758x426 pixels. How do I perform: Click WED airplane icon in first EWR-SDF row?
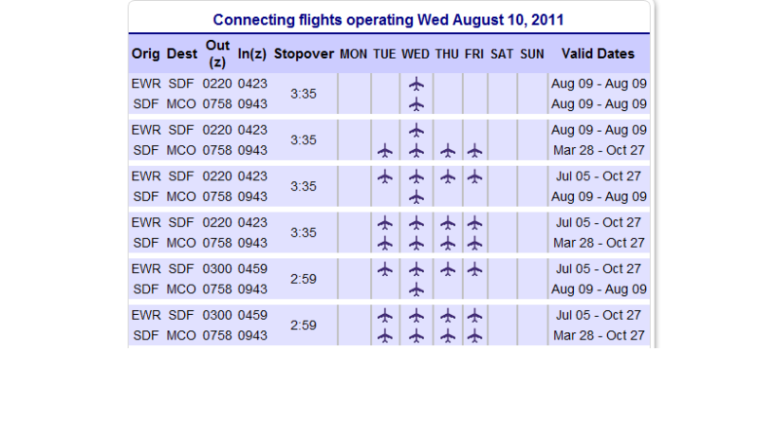[416, 83]
